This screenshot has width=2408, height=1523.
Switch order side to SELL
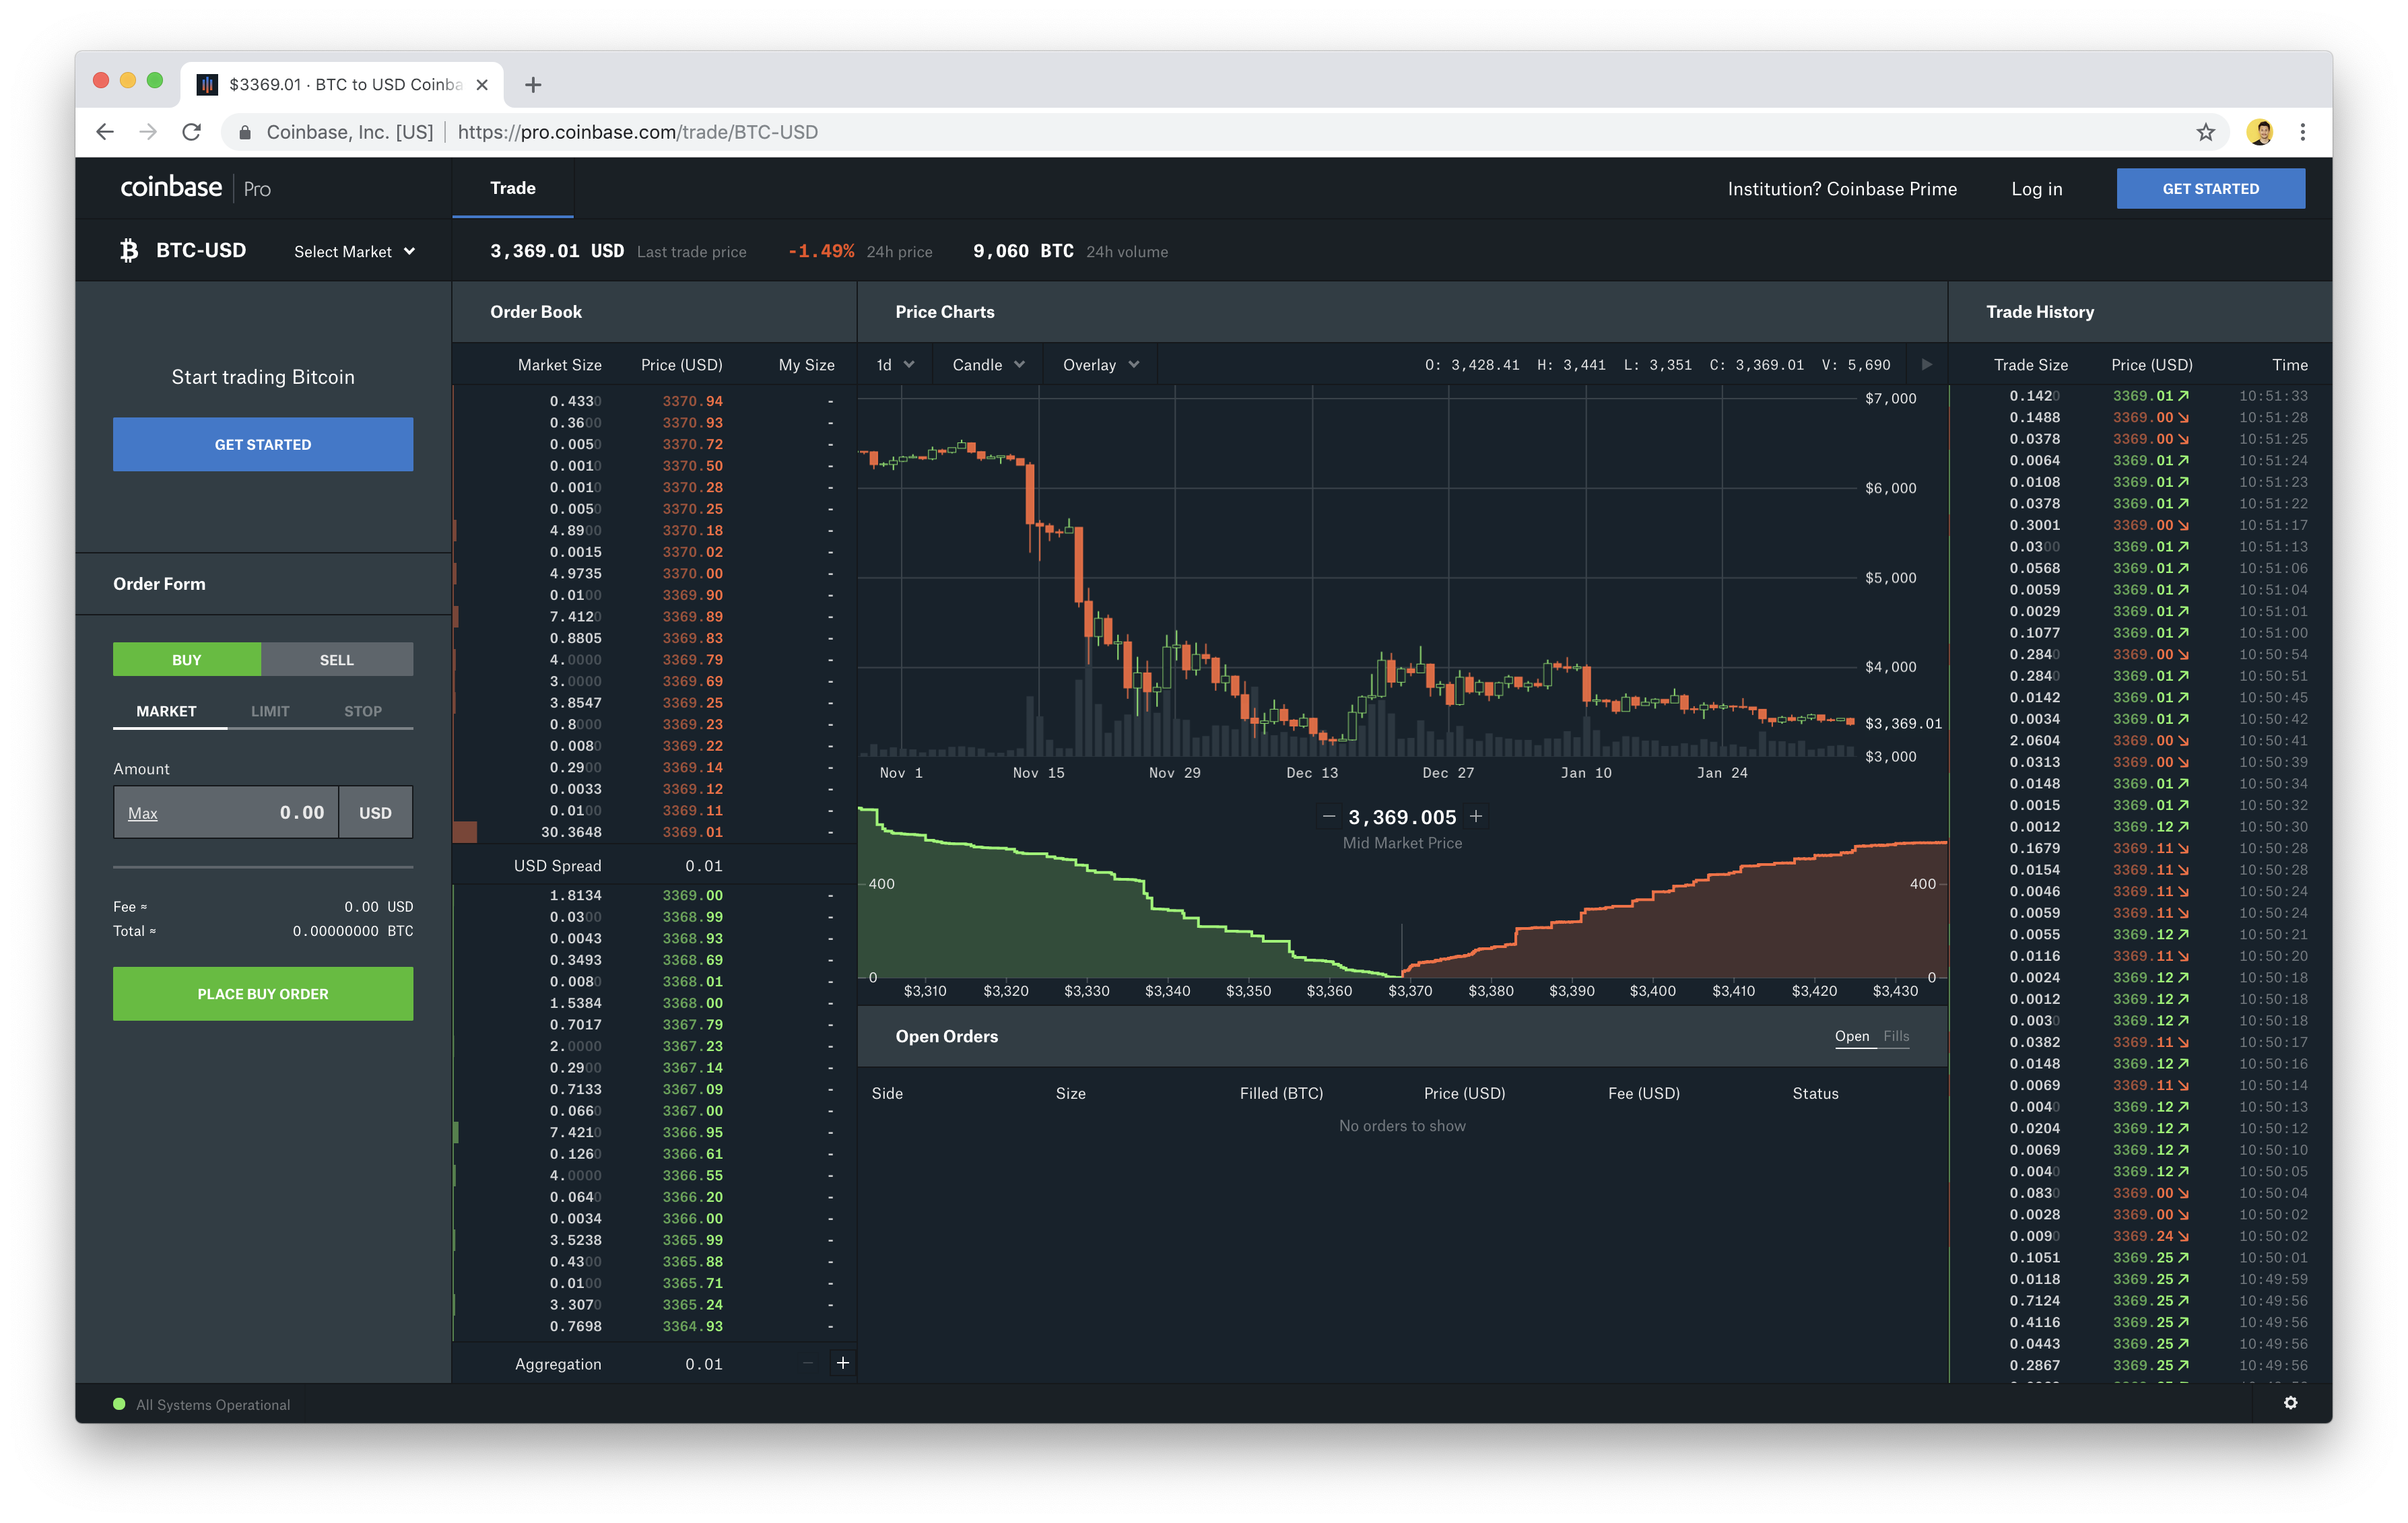336,660
